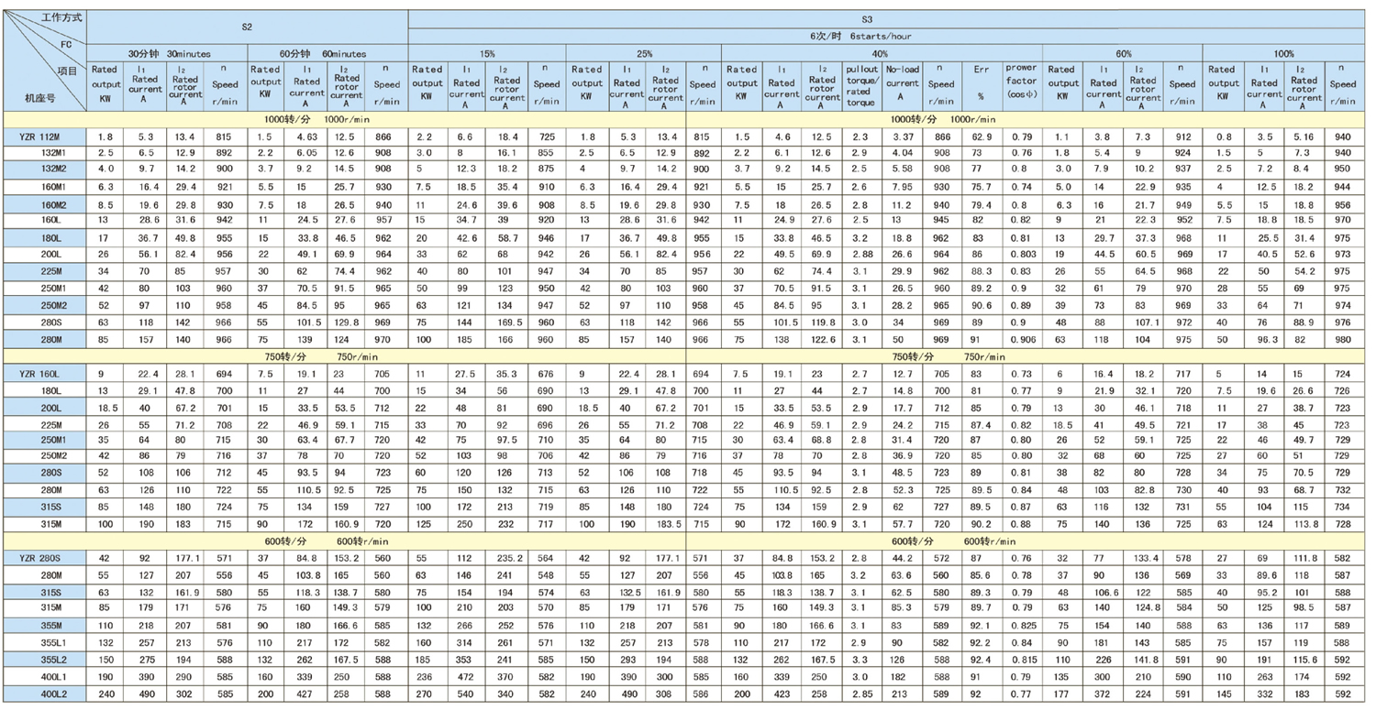Select the 6starts/hour header cell
This screenshot has height=710, width=1376.
click(x=867, y=37)
